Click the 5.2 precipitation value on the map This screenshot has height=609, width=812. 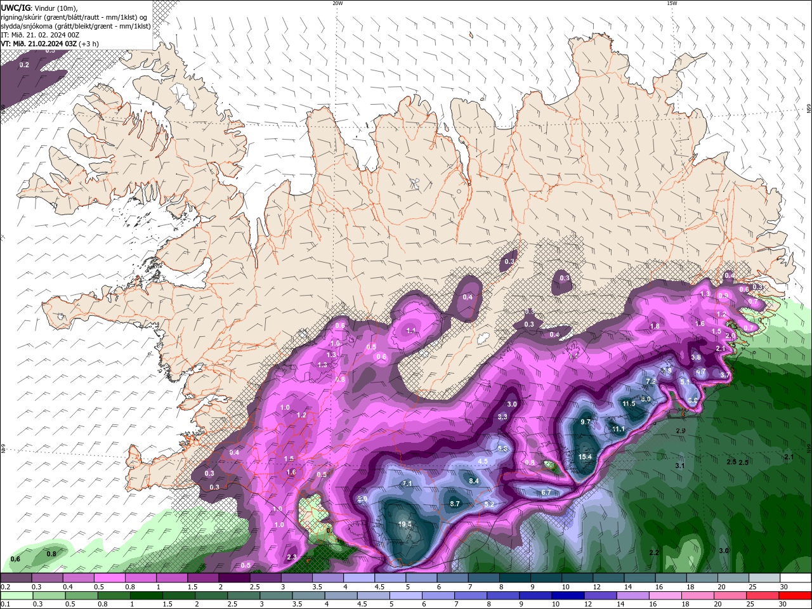coord(489,504)
